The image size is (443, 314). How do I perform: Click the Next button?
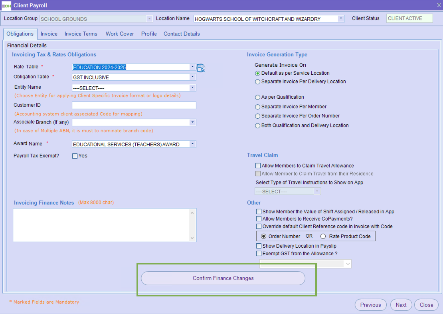[x=401, y=305]
